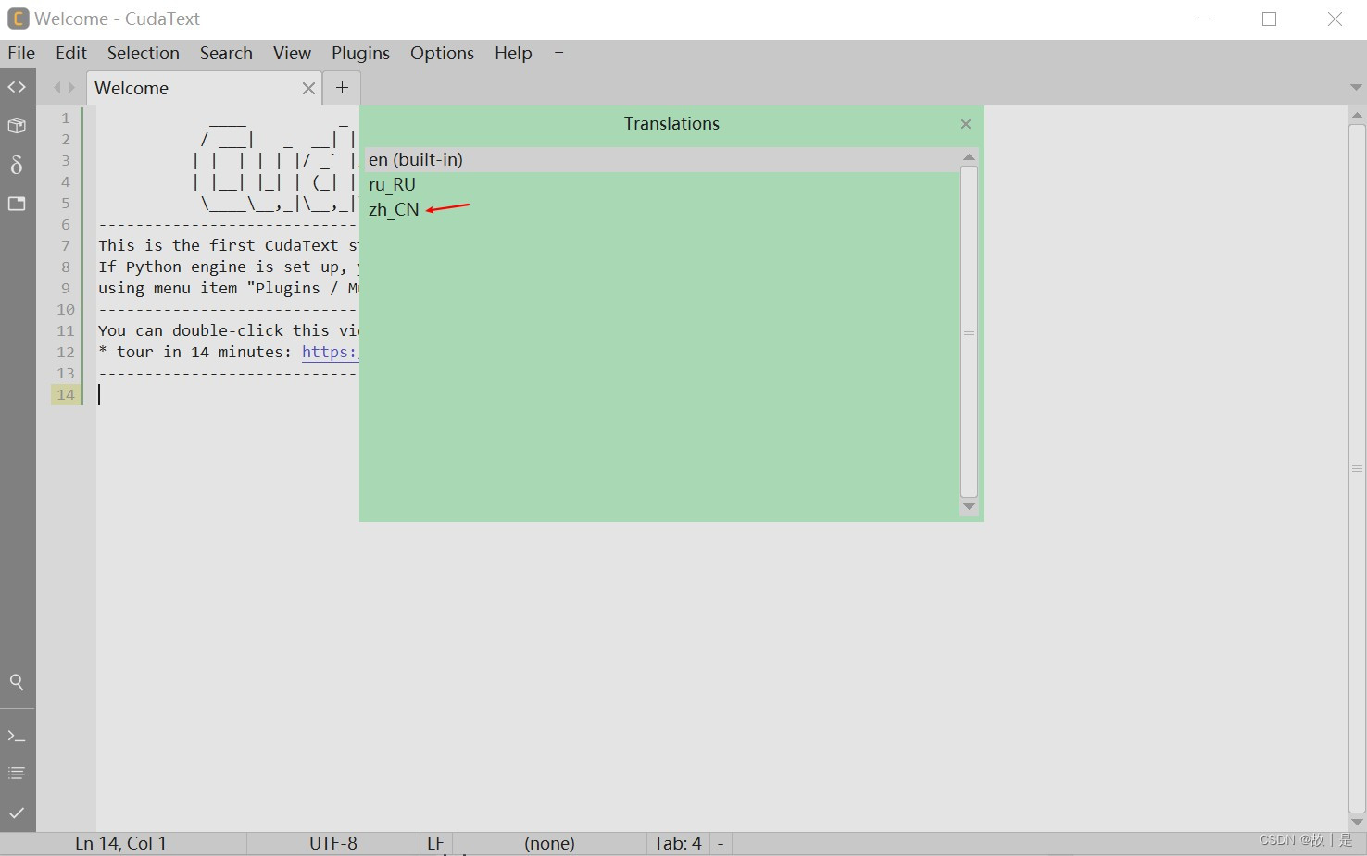
Task: Click Translations list scroll down arrow
Action: [969, 507]
